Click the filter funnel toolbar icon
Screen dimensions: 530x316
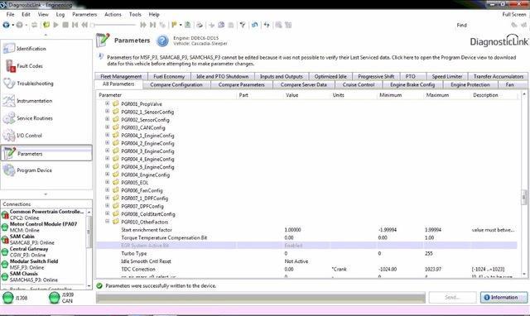(243, 25)
